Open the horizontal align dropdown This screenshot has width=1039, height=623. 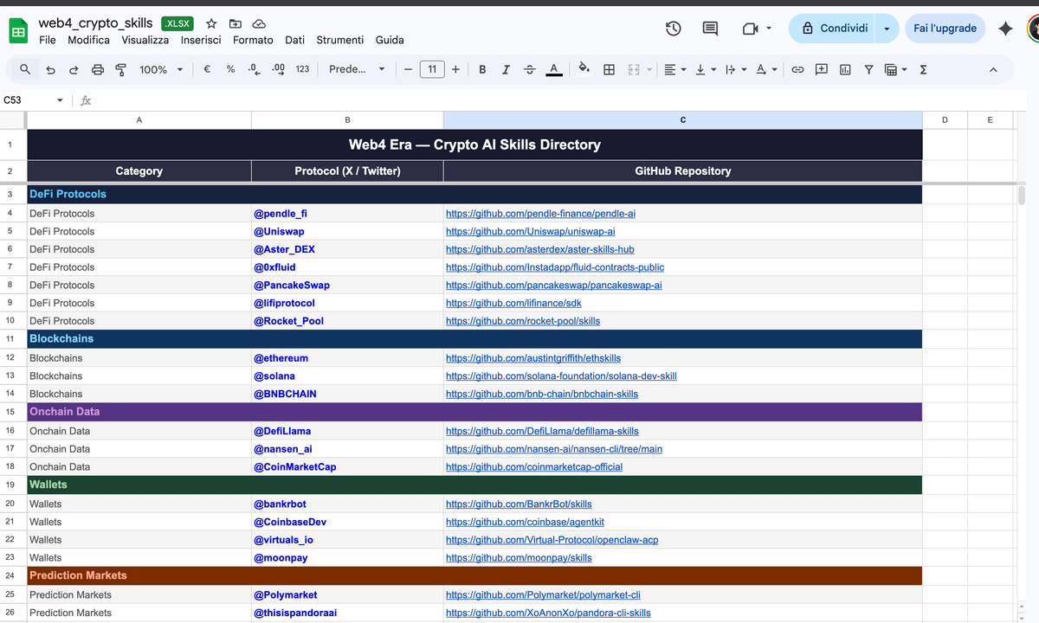[674, 69]
